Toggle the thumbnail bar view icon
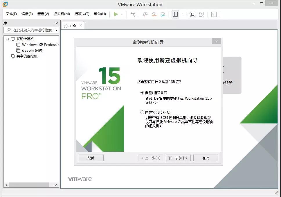 (x=184, y=14)
